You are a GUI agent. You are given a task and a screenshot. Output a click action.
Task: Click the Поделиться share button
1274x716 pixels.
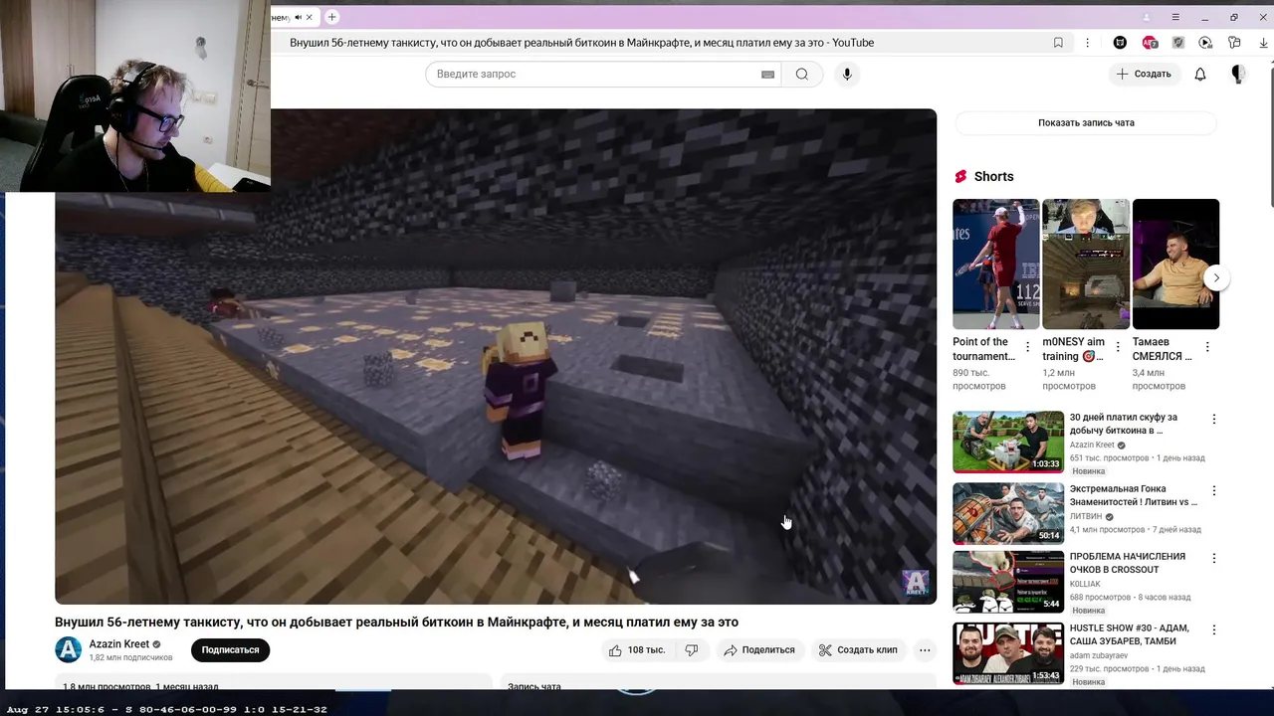click(x=759, y=650)
